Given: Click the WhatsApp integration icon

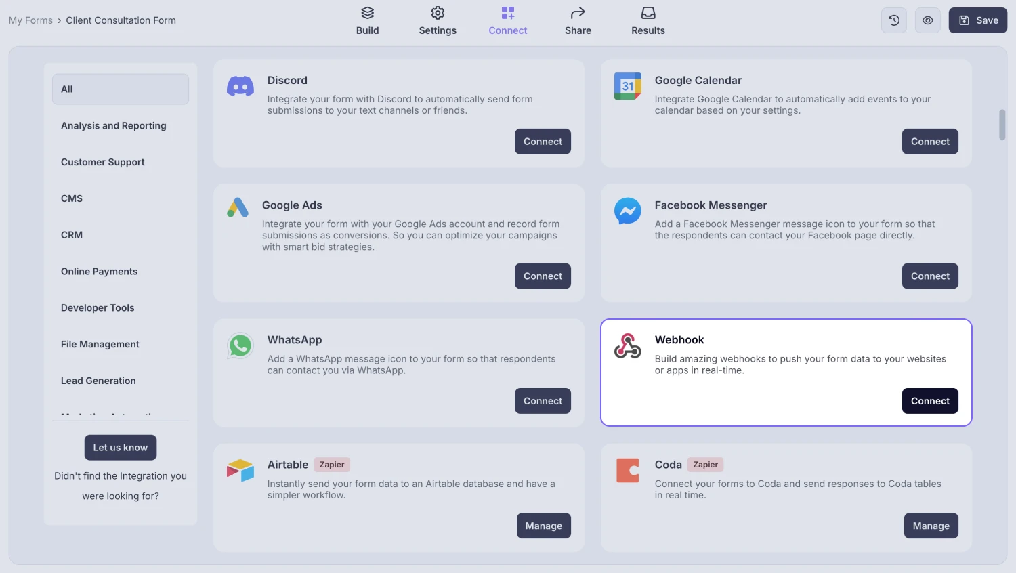Looking at the screenshot, I should tap(240, 345).
